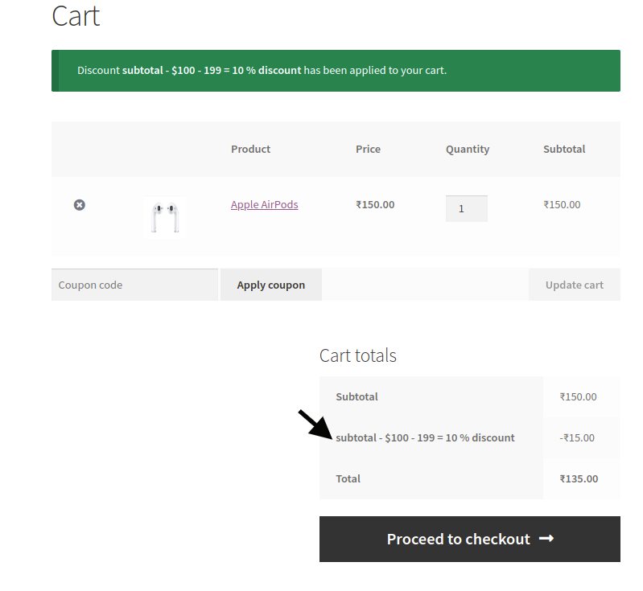The image size is (643, 591).
Task: Select the ₹135.00 total amount
Action: click(579, 478)
